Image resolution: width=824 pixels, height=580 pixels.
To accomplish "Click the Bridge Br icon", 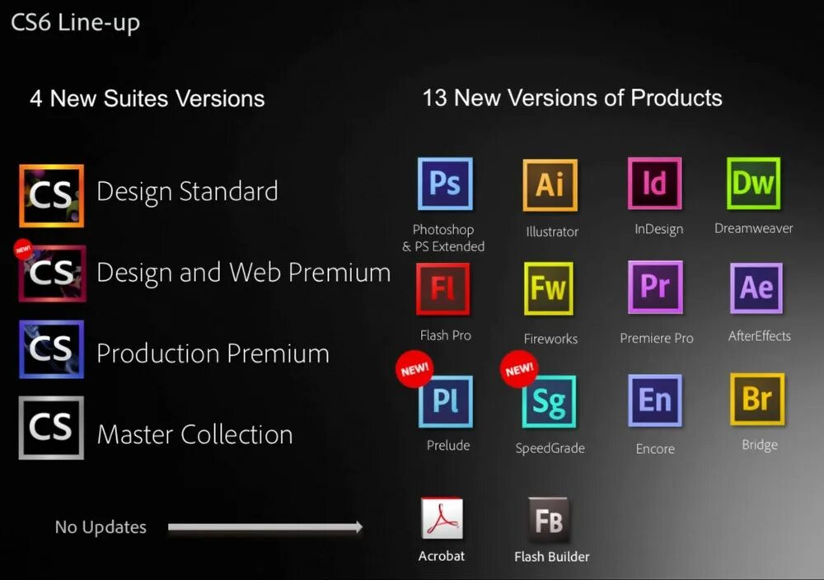I will click(x=757, y=399).
